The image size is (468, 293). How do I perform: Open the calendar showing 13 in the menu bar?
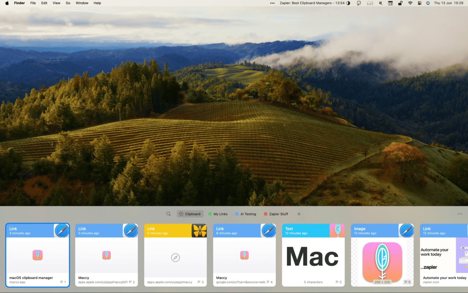tap(390, 3)
